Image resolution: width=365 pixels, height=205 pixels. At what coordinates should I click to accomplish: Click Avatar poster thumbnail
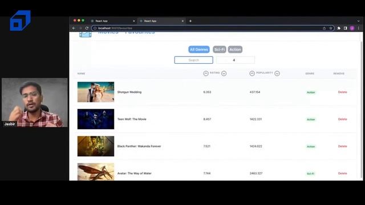[x=96, y=172]
